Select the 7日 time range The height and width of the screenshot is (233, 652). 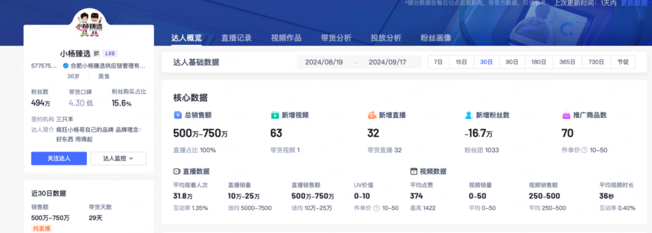pos(438,62)
